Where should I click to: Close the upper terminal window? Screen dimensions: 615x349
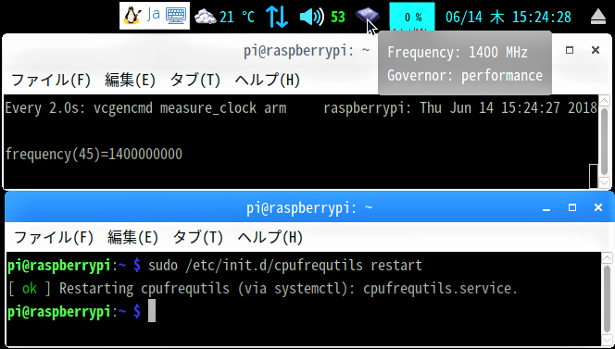[596, 50]
